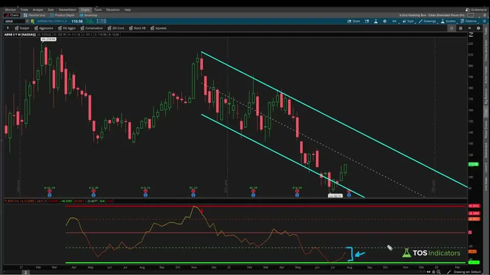The width and height of the screenshot is (490, 275).
Task: Open the Drawings dropdown
Action: (427, 21)
